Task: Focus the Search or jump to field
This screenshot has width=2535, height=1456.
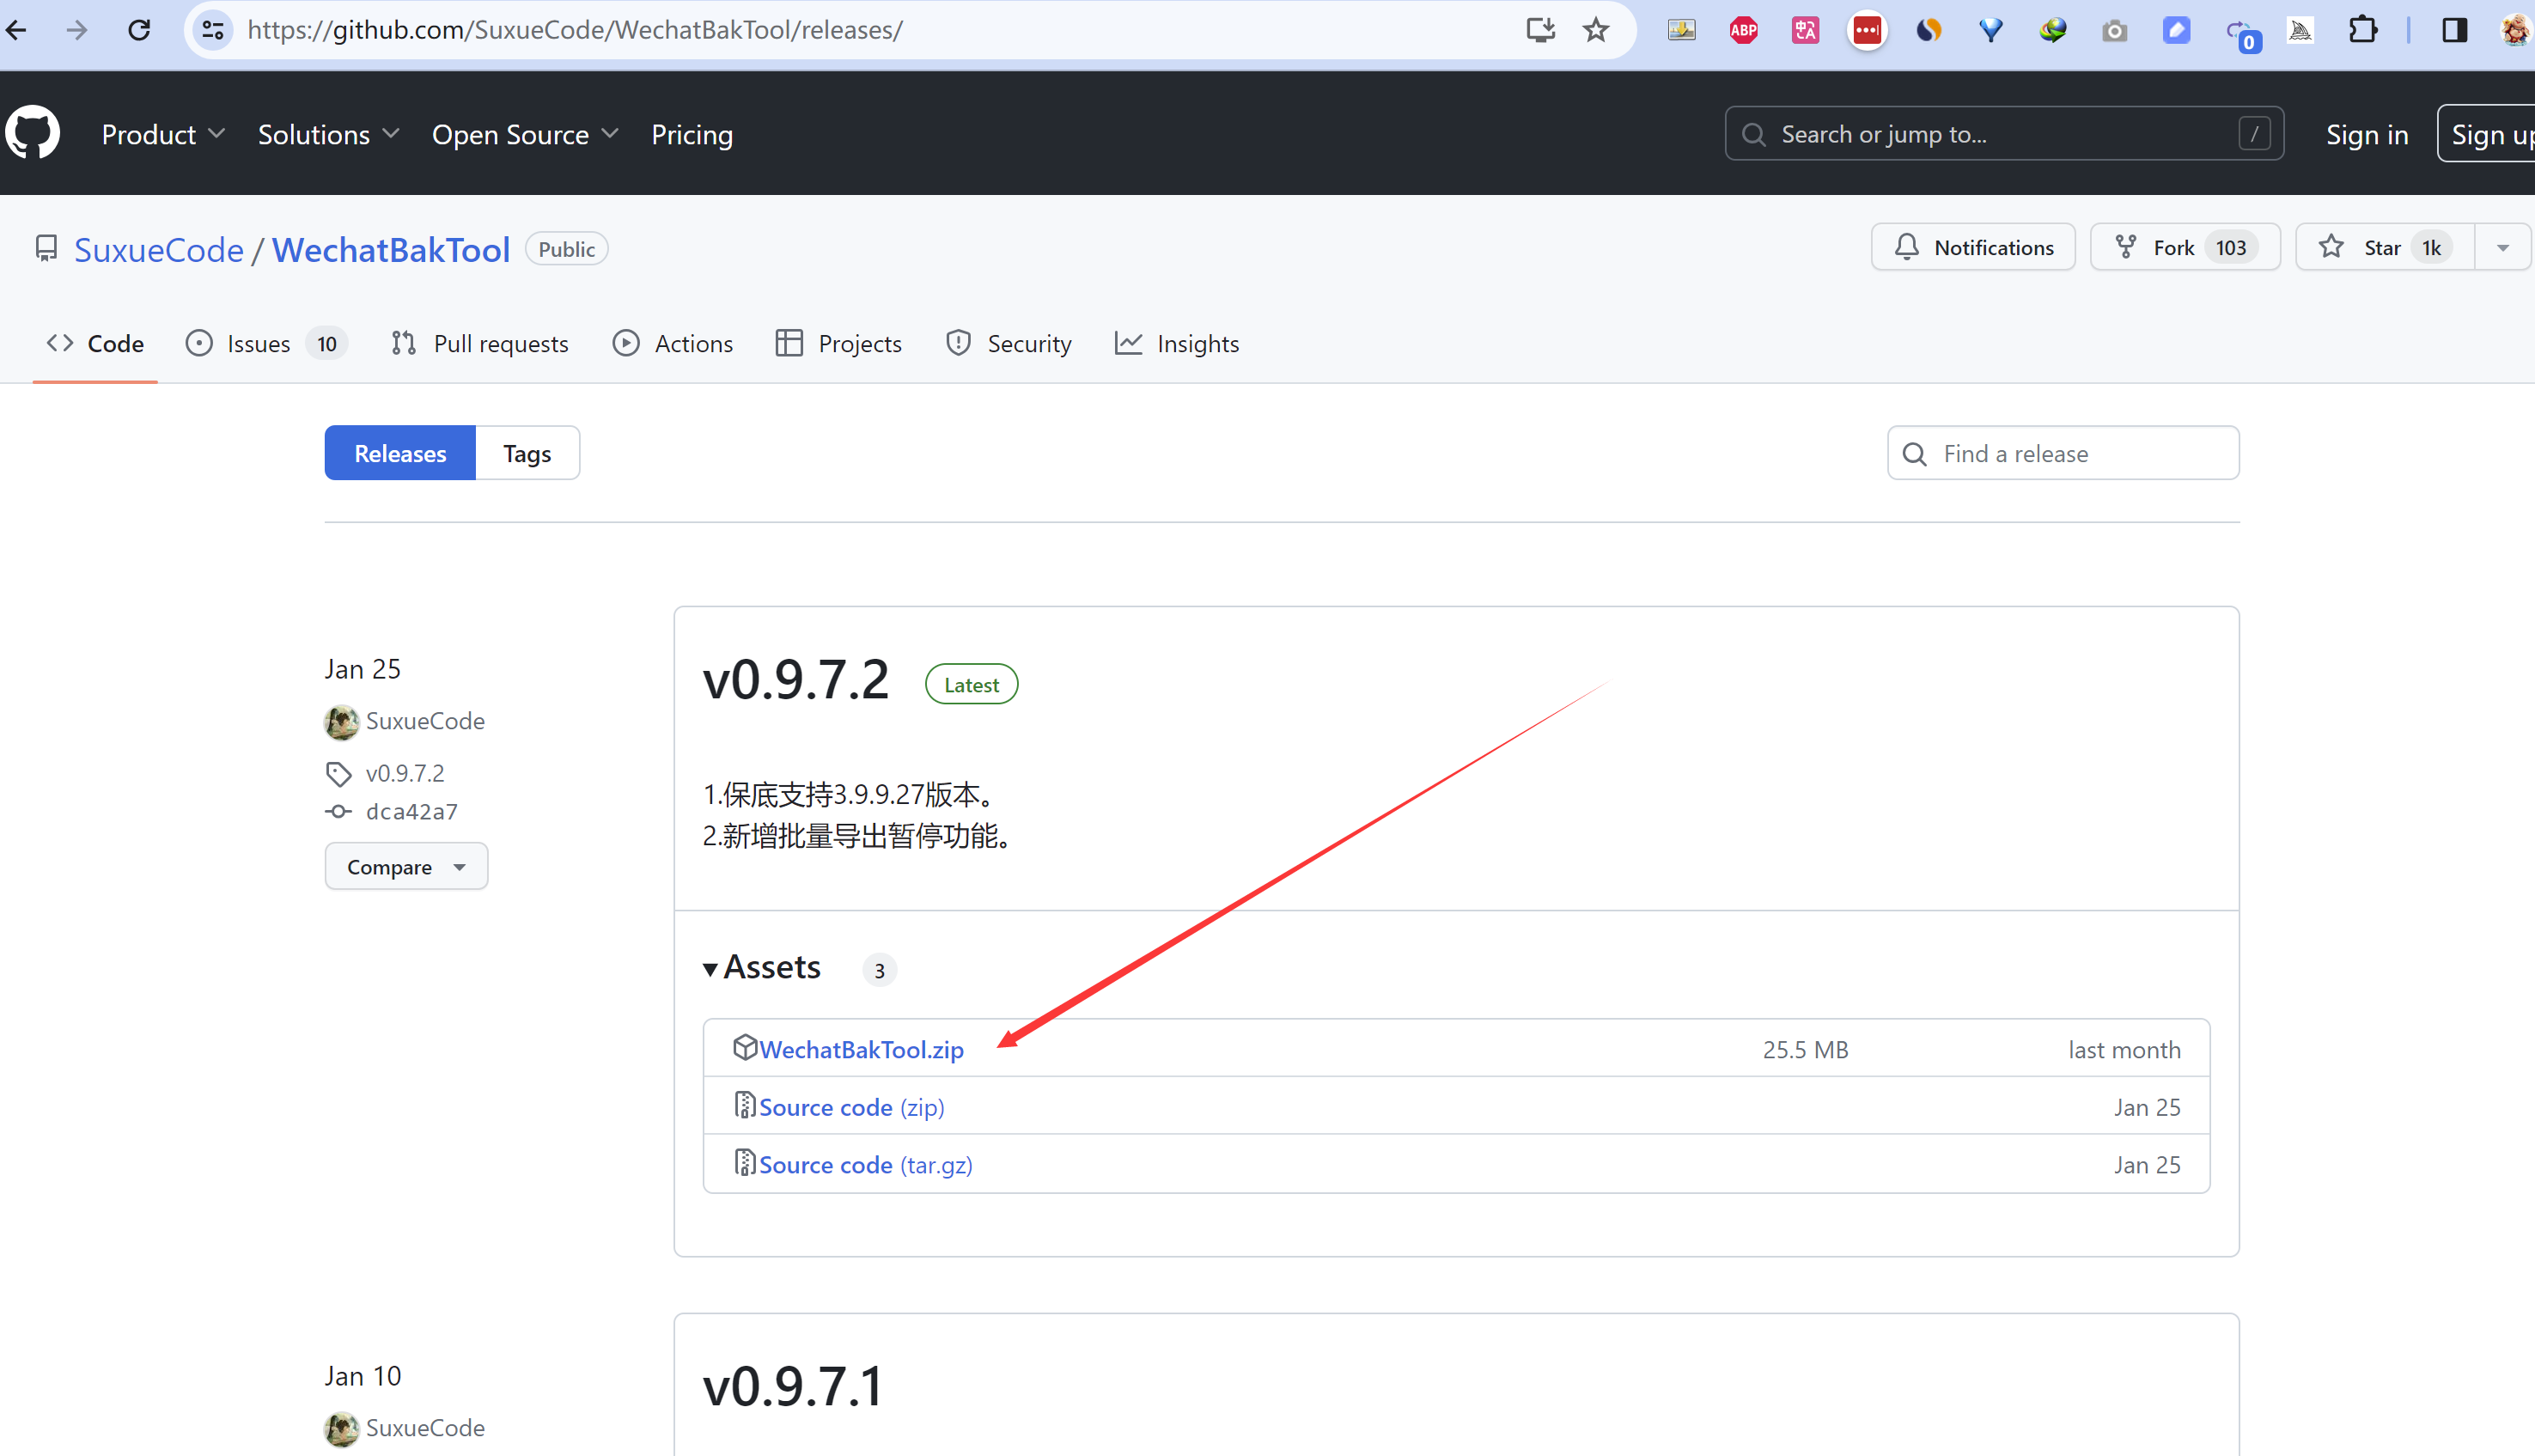Action: [2004, 133]
